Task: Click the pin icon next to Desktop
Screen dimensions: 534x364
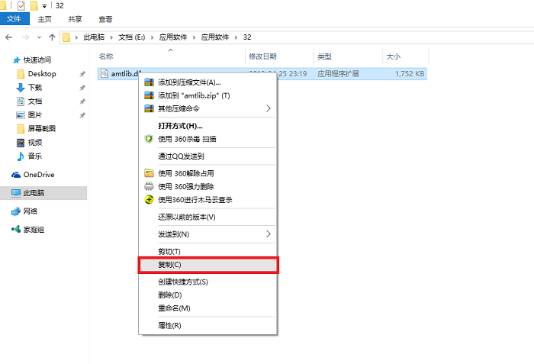Action: click(x=82, y=74)
